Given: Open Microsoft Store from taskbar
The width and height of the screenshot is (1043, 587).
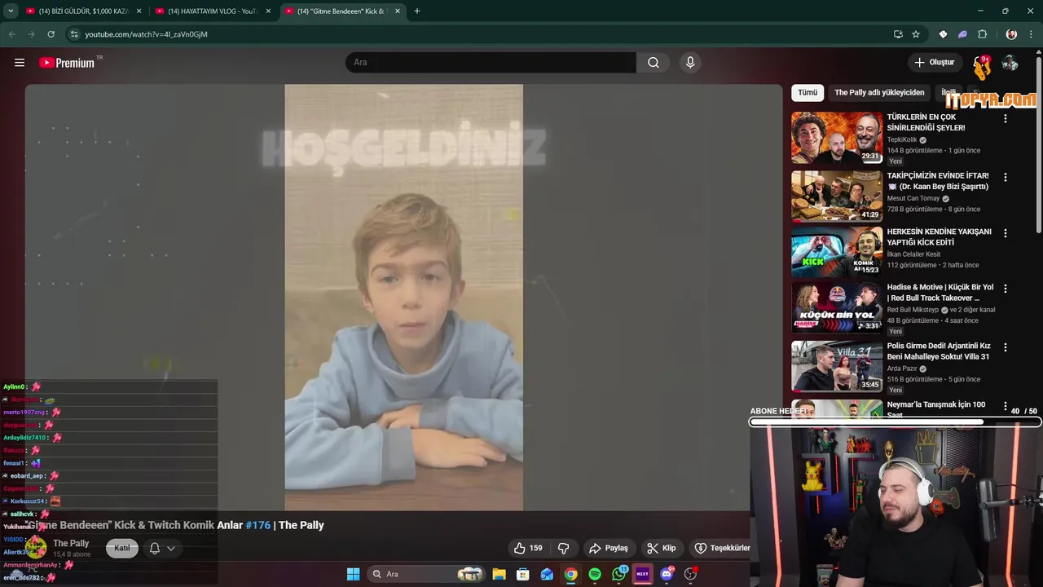Looking at the screenshot, I should (x=523, y=574).
